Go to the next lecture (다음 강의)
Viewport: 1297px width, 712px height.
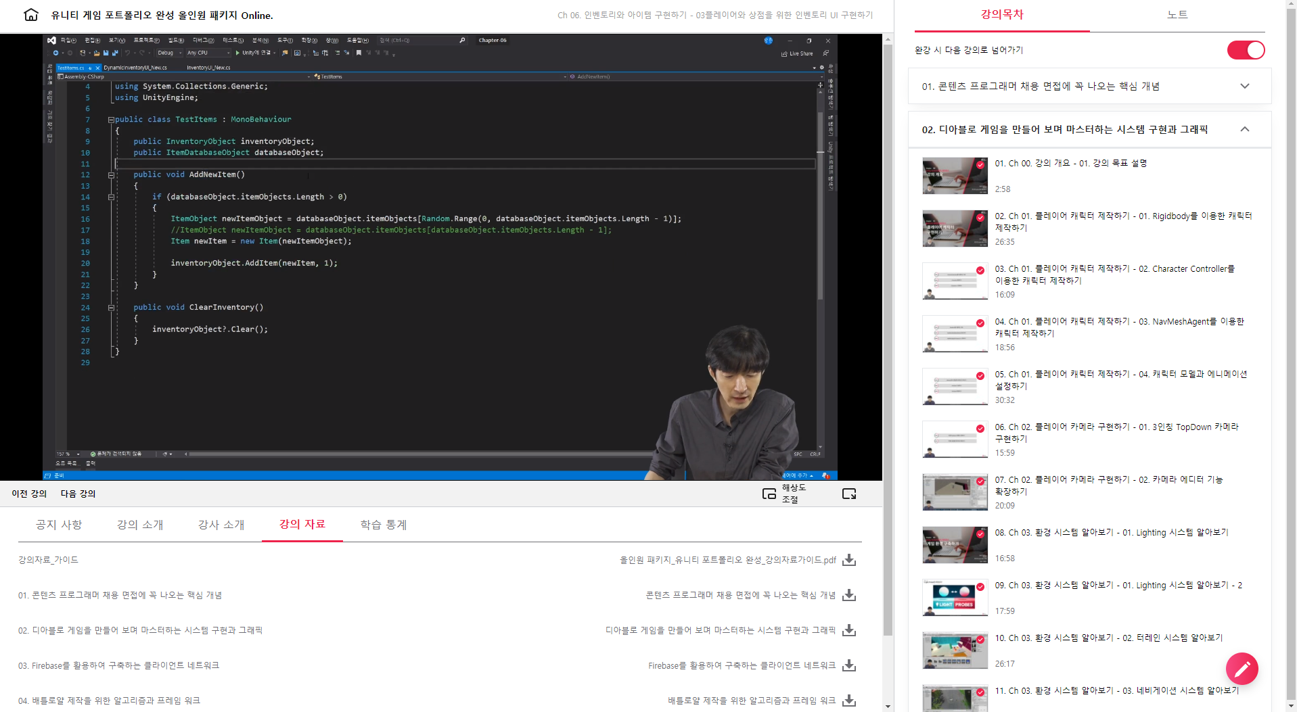(x=78, y=494)
